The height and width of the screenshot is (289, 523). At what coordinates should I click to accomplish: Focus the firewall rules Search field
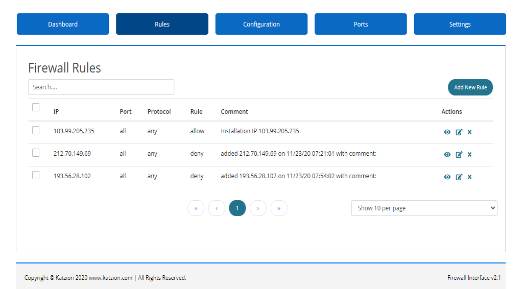click(101, 87)
